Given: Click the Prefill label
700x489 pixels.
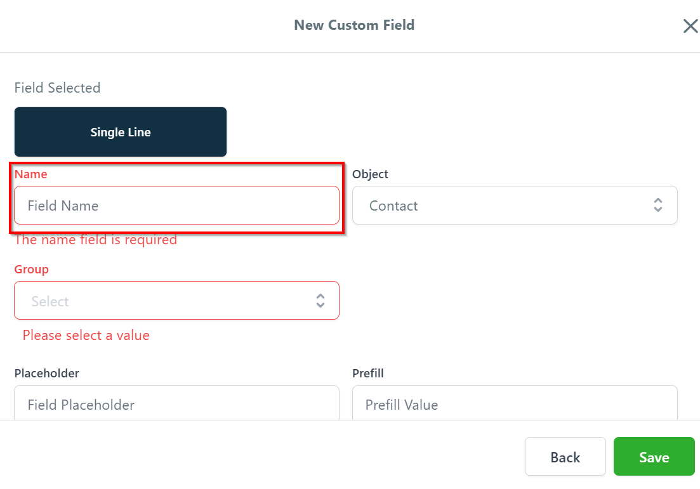Looking at the screenshot, I should coord(368,374).
